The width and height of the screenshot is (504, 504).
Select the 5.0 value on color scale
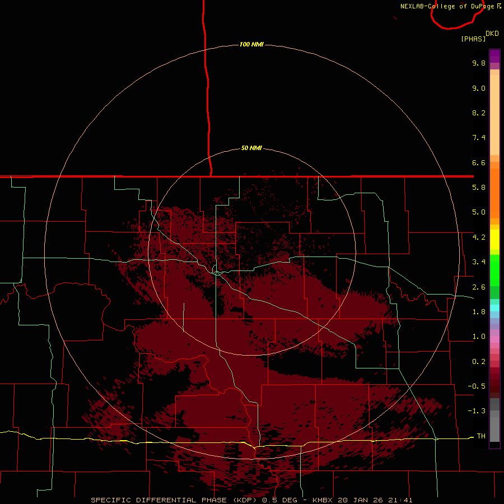pyautogui.click(x=479, y=212)
